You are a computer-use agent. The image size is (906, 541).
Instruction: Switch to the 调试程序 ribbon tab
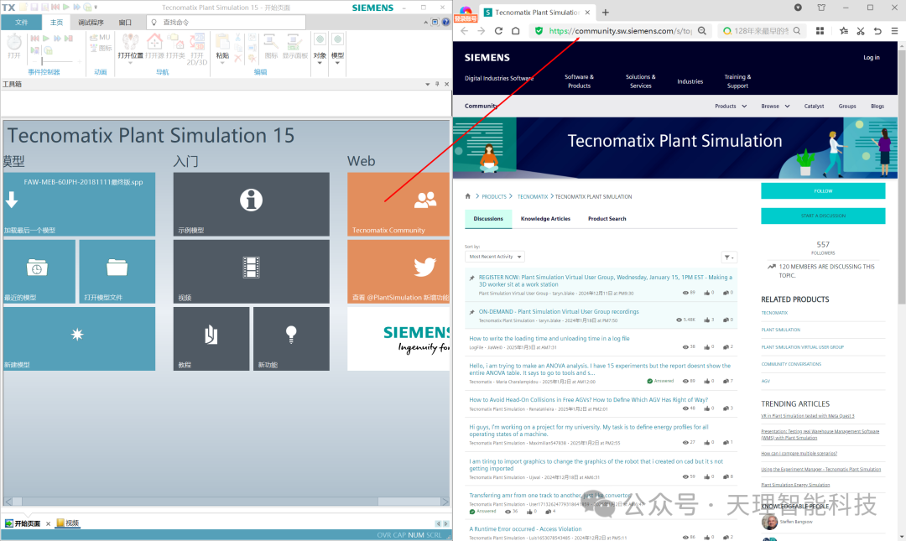click(91, 22)
